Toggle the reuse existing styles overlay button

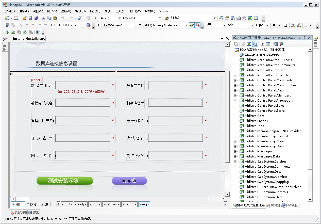(x=197, y=25)
